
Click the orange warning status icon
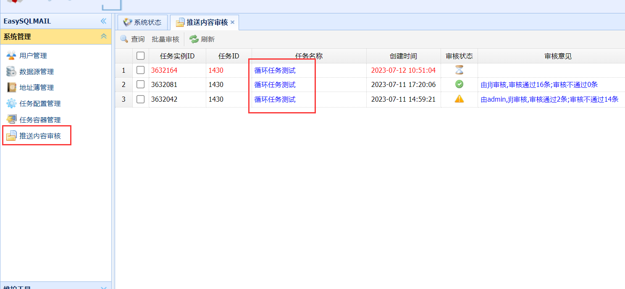pos(459,99)
